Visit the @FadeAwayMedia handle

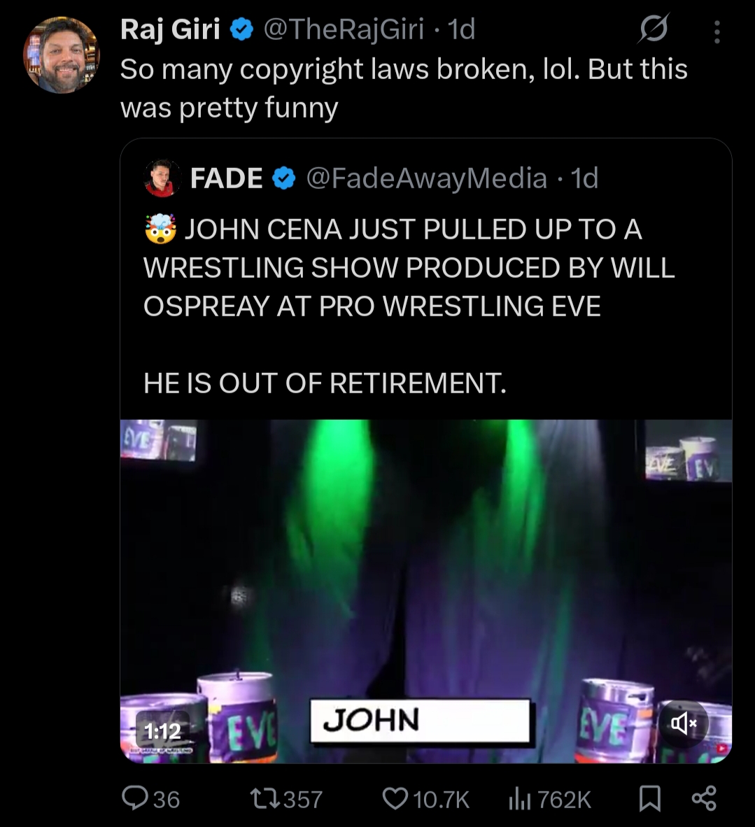coord(426,178)
